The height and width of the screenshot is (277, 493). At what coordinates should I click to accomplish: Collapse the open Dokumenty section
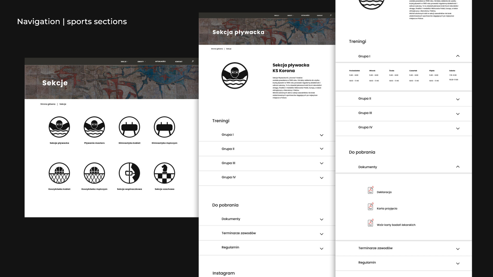pos(458,167)
